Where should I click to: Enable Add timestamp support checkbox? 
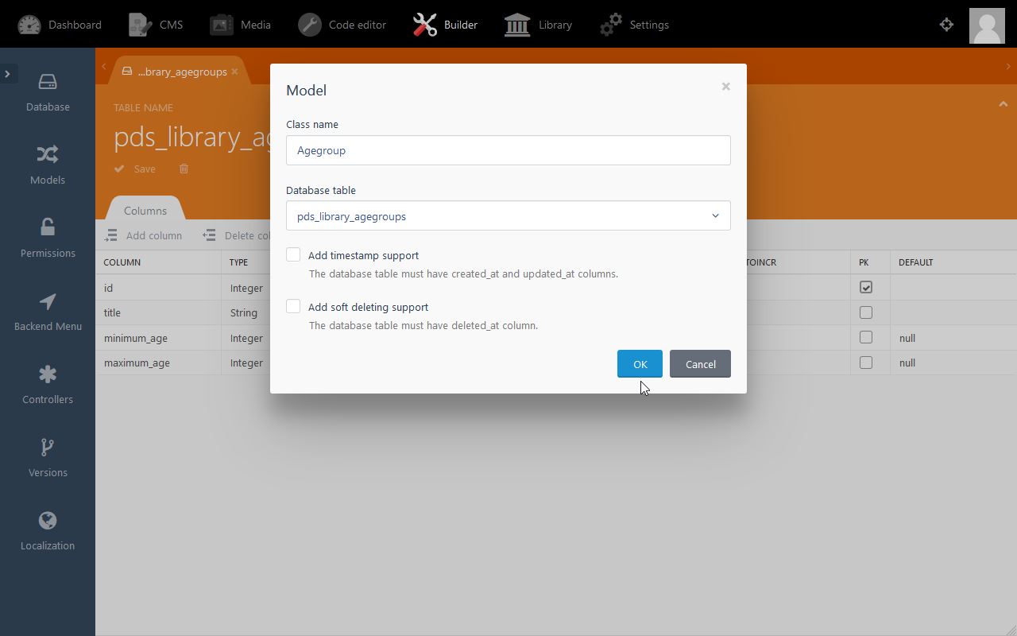coord(293,255)
